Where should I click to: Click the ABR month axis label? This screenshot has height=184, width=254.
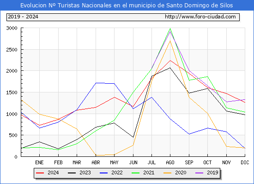[x=96, y=162]
